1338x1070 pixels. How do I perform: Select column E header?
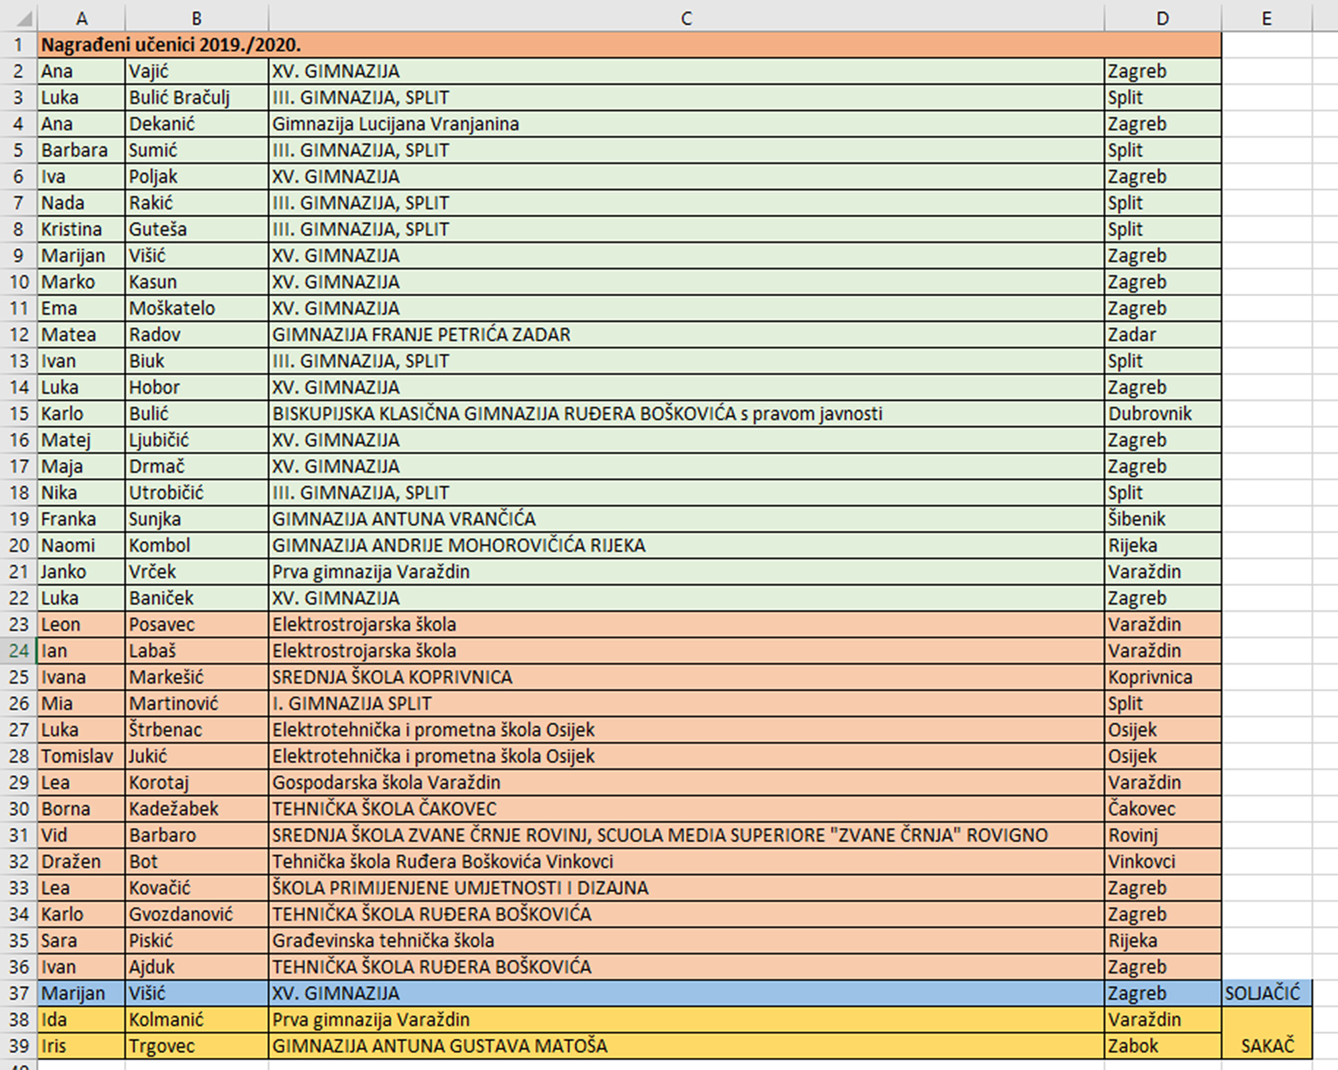point(1266,19)
